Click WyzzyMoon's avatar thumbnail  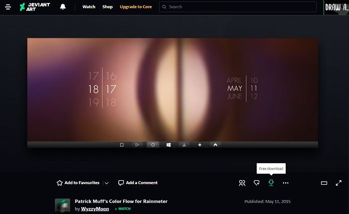[62, 206]
